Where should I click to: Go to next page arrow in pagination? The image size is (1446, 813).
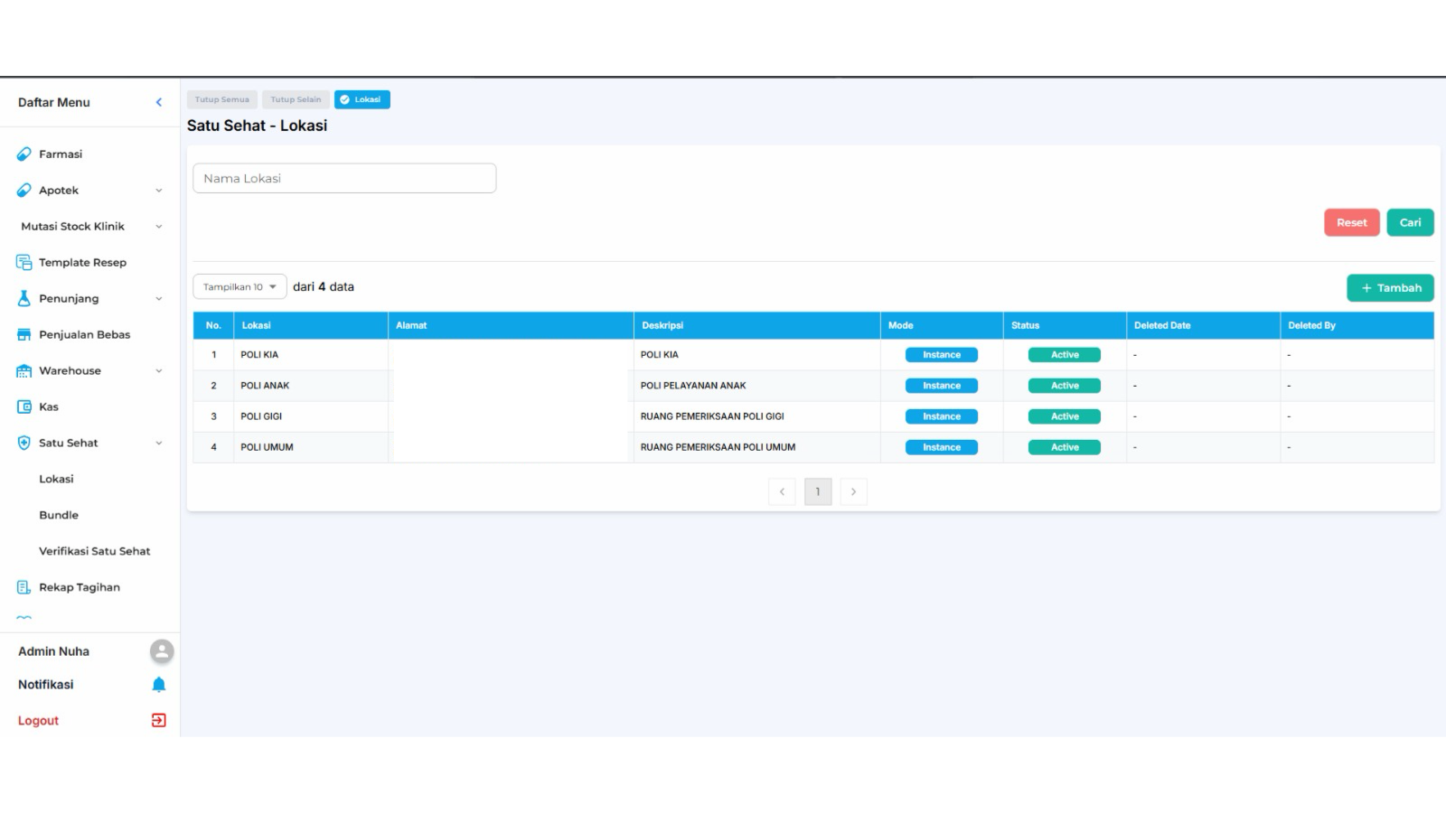coord(853,492)
